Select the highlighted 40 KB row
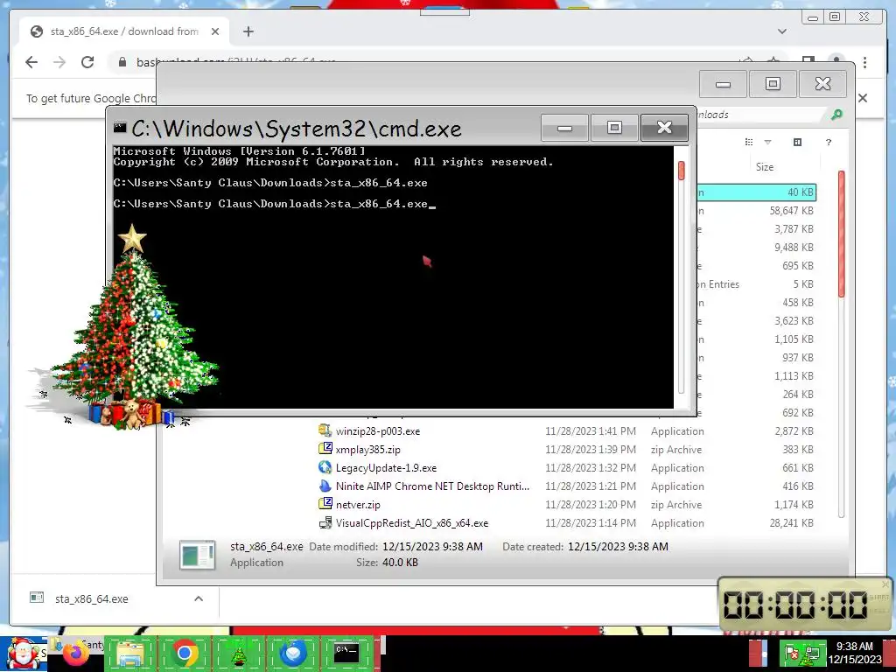The height and width of the screenshot is (672, 896). (757, 192)
